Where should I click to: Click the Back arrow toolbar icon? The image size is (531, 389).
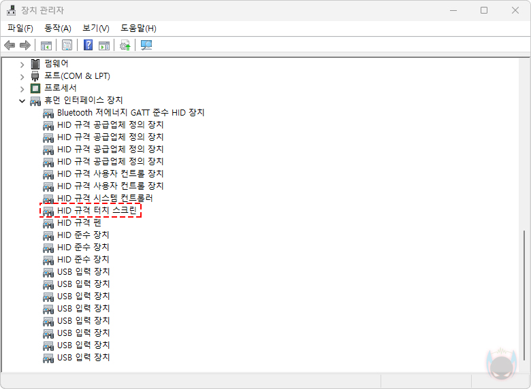pyautogui.click(x=10, y=45)
